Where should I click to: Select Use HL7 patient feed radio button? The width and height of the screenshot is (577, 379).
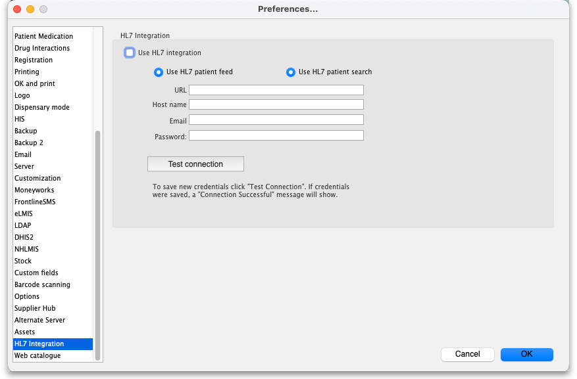[158, 72]
